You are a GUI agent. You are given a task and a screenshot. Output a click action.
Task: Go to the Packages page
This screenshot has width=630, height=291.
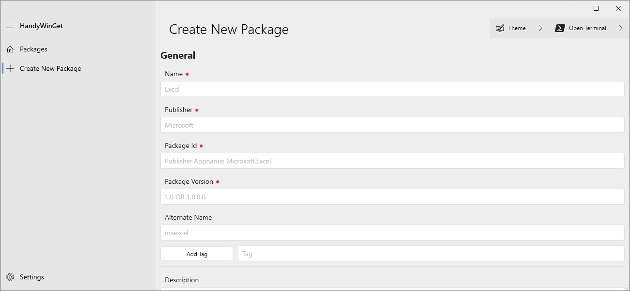[x=33, y=49]
